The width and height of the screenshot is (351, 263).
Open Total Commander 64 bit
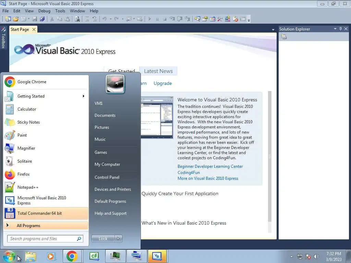click(x=46, y=213)
